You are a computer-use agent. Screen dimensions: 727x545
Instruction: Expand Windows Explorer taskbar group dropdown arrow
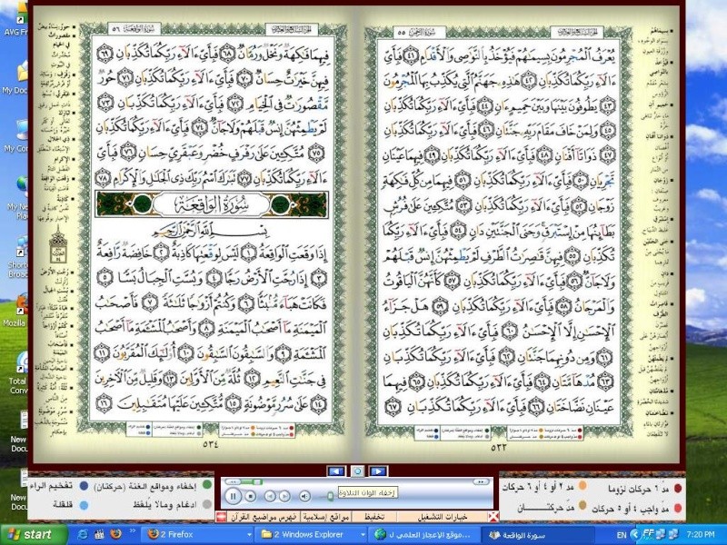364,535
